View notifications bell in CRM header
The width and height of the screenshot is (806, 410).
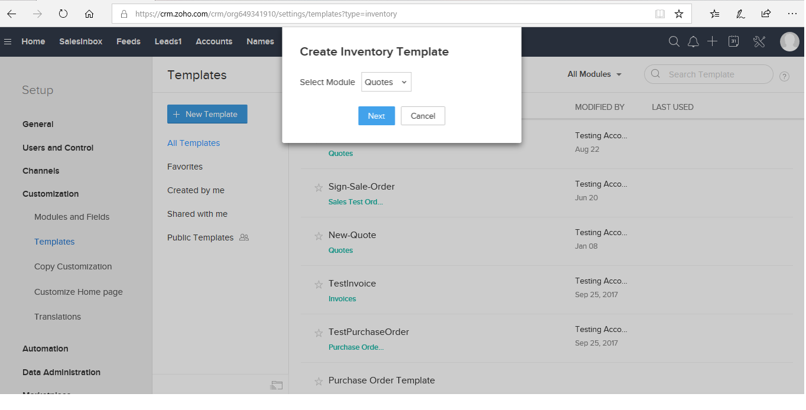tap(694, 41)
